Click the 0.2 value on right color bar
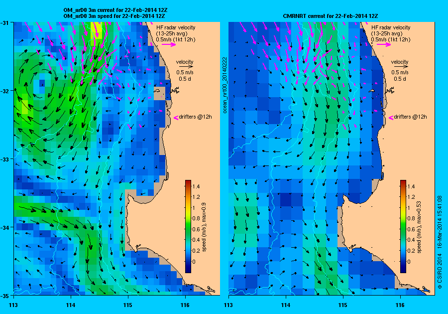 (411, 251)
